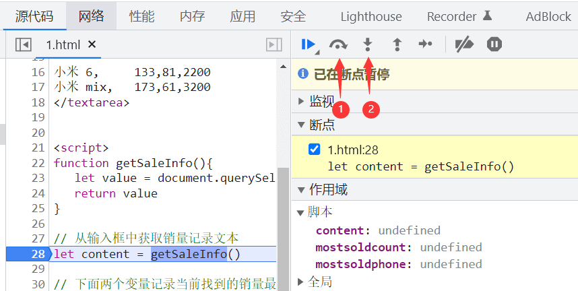578x291 pixels.
Task: Click the comment on line 30
Action: coord(165,284)
